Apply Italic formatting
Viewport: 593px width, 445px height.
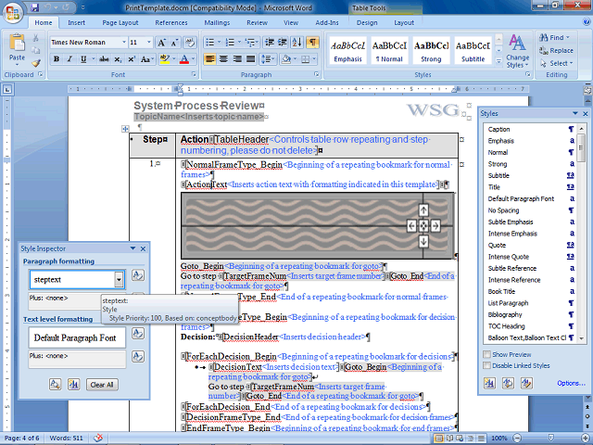(x=69, y=59)
